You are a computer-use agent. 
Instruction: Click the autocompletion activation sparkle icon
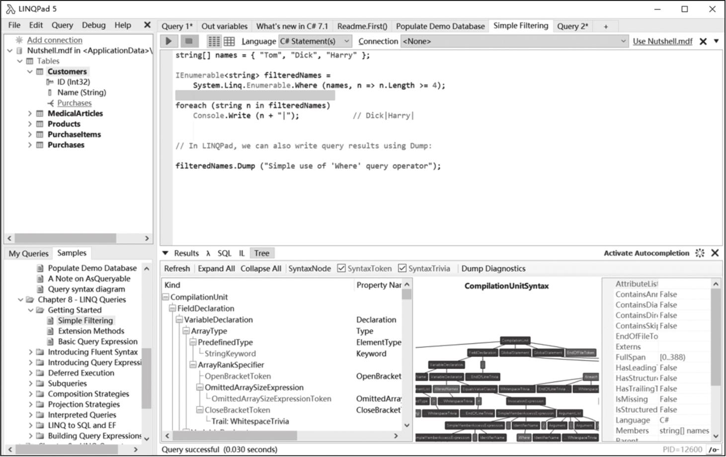pyautogui.click(x=700, y=253)
